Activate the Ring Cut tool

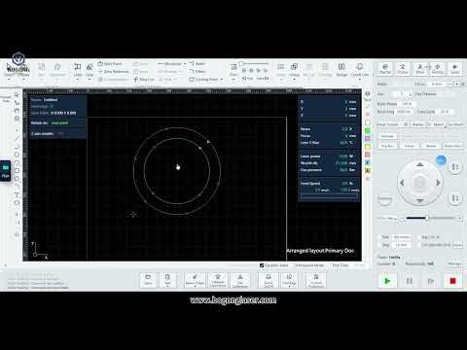pos(144,79)
